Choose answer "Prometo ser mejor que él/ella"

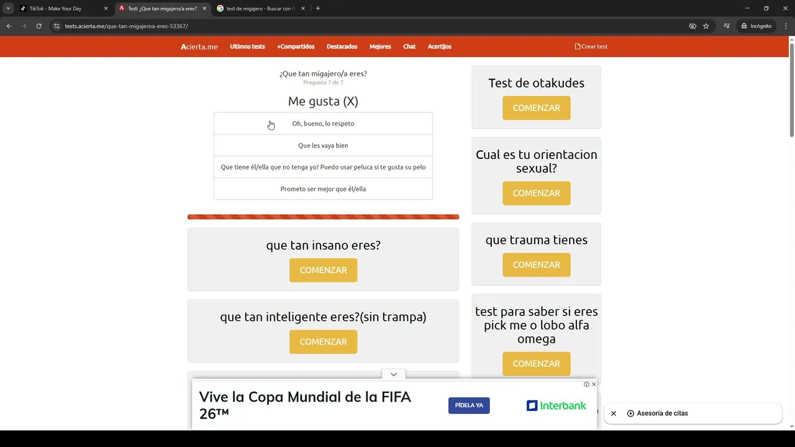(323, 189)
